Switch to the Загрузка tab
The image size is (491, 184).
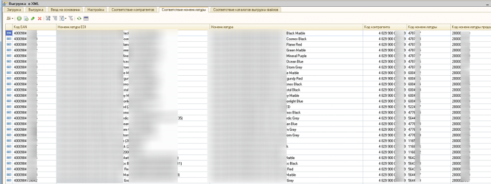tap(14, 10)
